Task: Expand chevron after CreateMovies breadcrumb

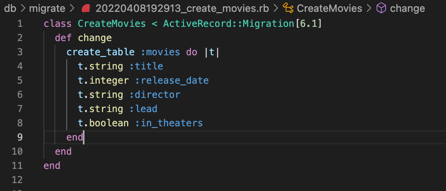Action: click(x=369, y=9)
